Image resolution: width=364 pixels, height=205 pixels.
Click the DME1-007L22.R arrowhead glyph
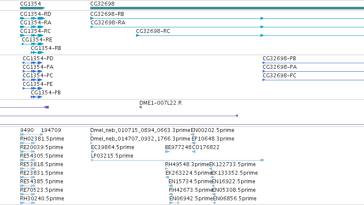[x=140, y=107]
